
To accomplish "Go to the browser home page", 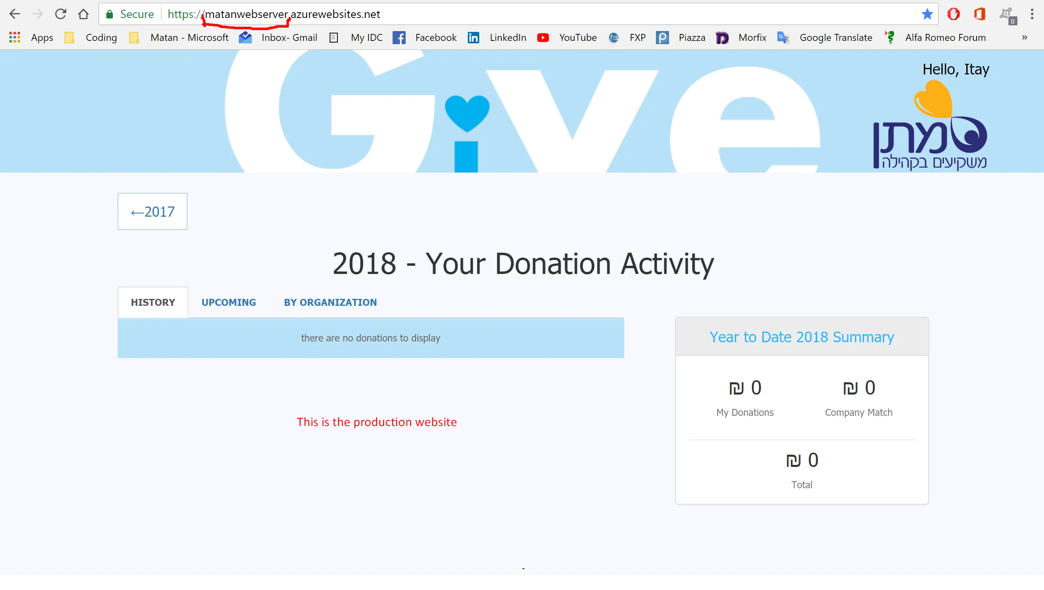I will click(83, 14).
